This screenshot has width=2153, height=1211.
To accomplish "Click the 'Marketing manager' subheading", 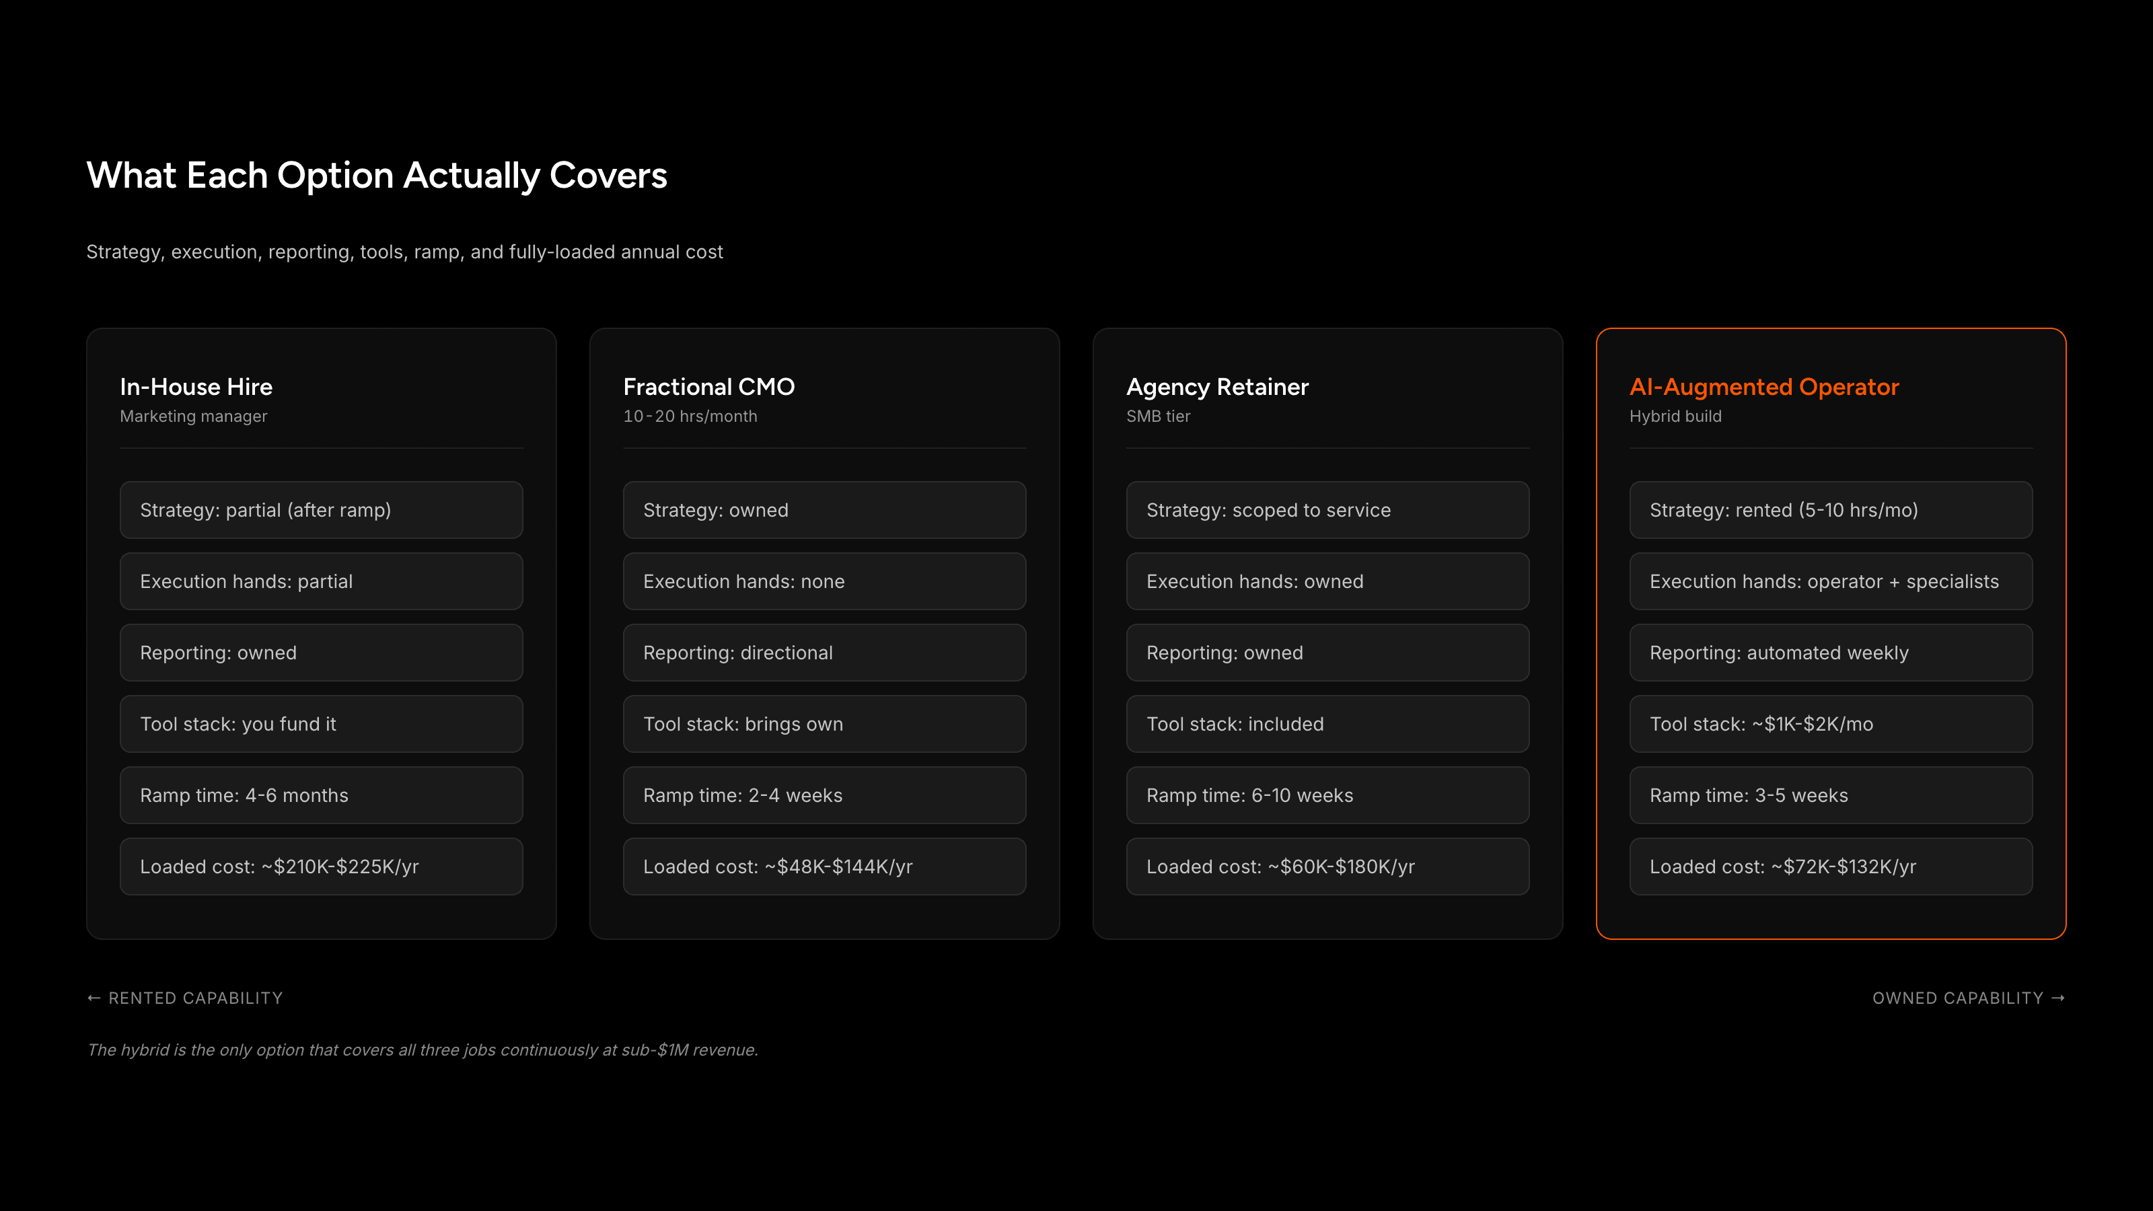I will point(194,416).
